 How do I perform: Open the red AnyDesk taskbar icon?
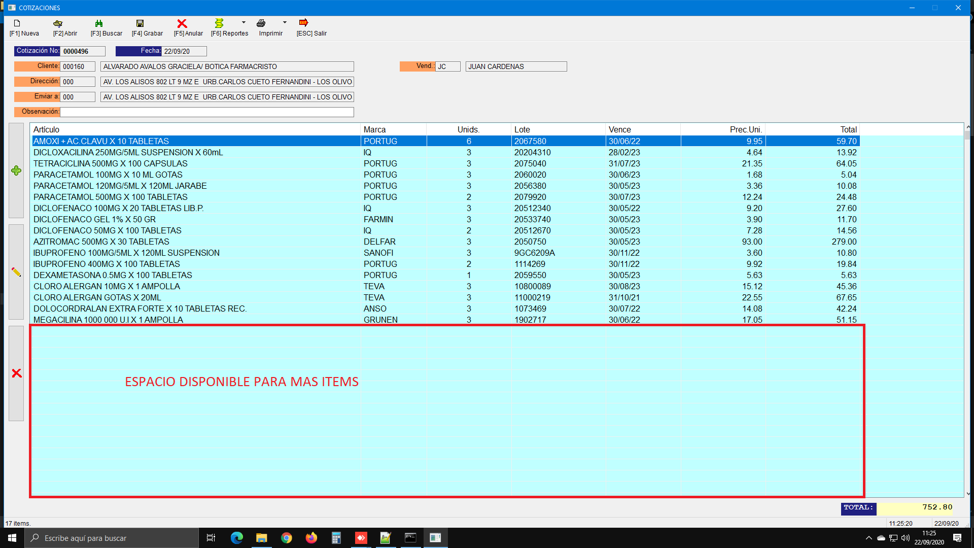click(361, 538)
